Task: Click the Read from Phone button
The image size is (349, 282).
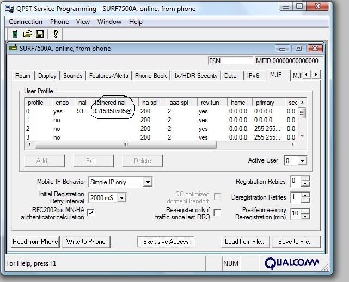Action: (x=35, y=242)
